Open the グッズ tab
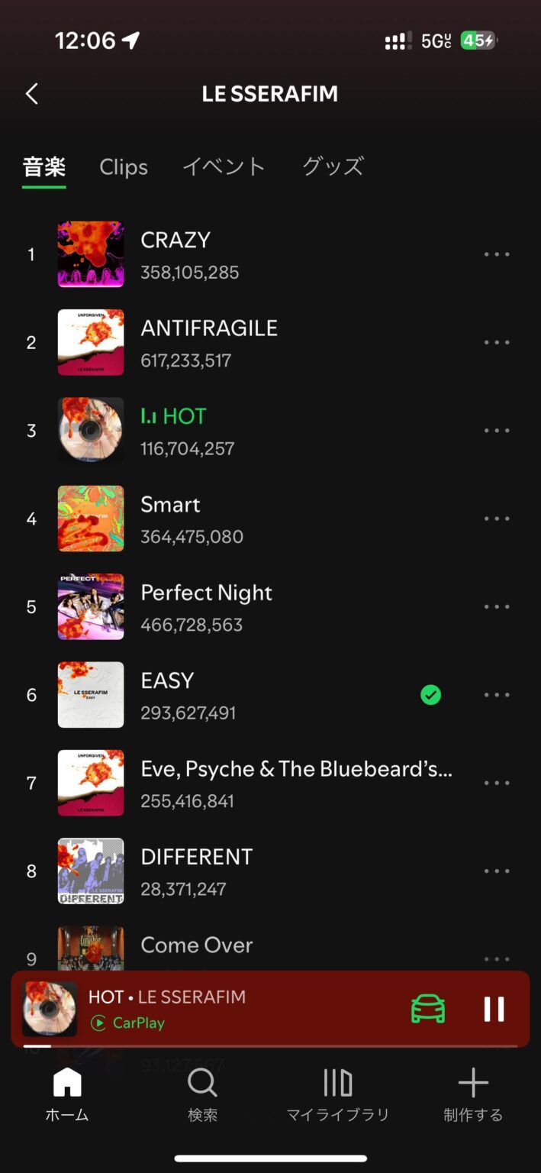Viewport: 541px width, 1173px height. pyautogui.click(x=332, y=166)
